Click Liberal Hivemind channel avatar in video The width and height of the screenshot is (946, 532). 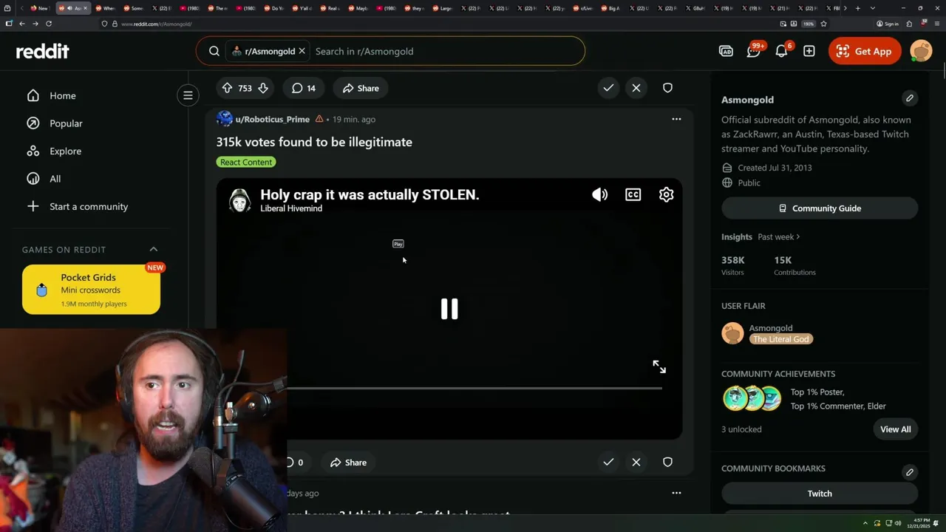pyautogui.click(x=239, y=200)
